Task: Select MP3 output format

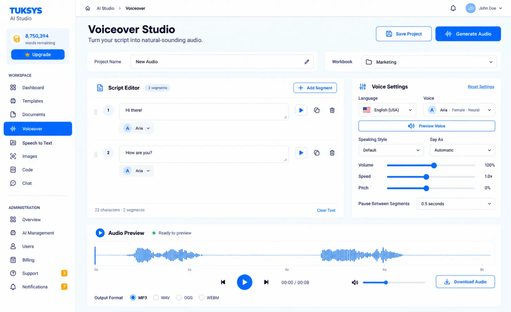Action: coord(133,298)
